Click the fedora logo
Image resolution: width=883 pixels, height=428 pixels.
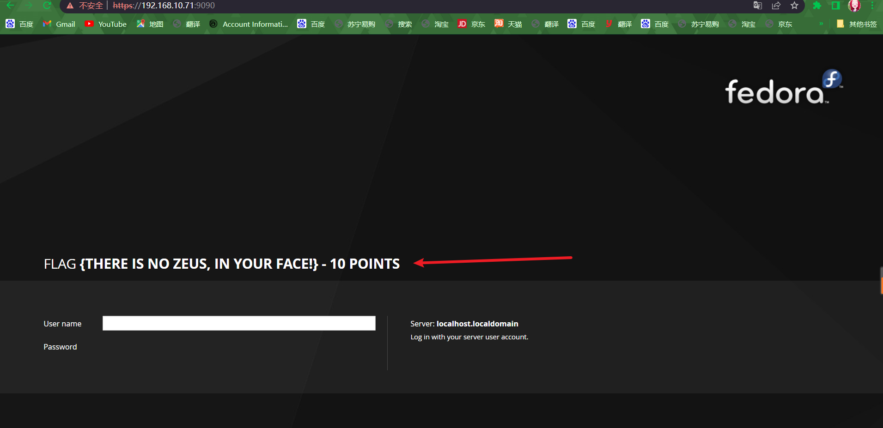[x=784, y=87]
